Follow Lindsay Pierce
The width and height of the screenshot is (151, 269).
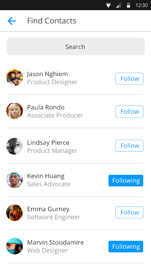click(x=129, y=146)
